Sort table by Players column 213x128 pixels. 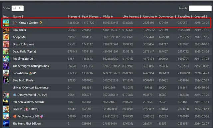coord(74,17)
